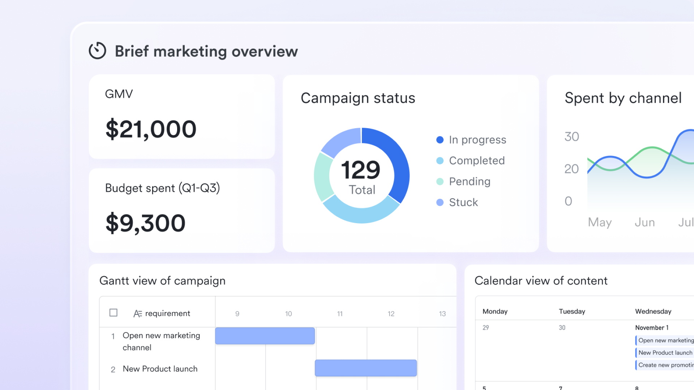Click the GMV card label

click(119, 94)
